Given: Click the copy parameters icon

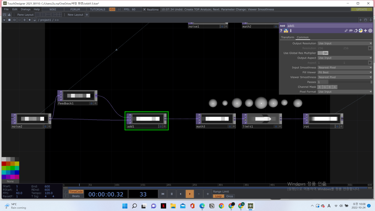Looking at the screenshot, I should (356, 31).
